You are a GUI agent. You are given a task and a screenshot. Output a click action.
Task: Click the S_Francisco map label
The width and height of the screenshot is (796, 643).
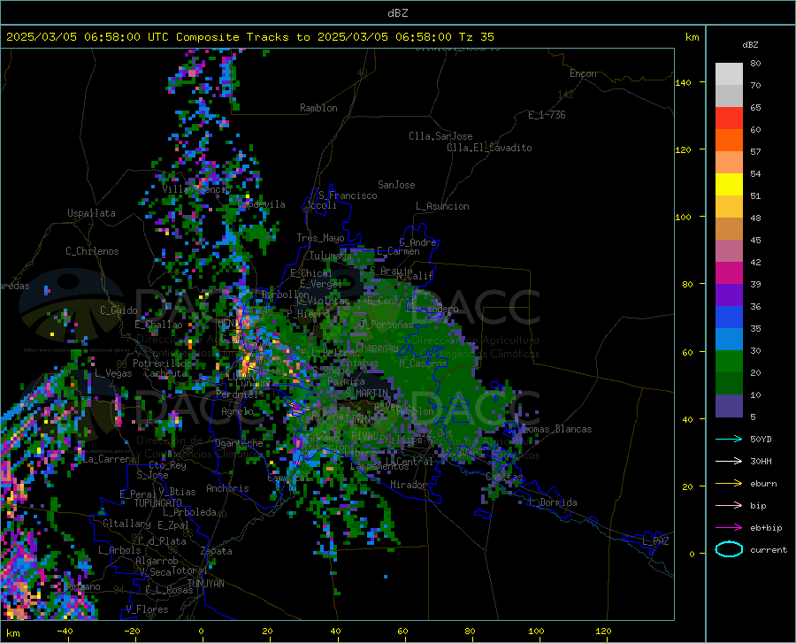(348, 195)
